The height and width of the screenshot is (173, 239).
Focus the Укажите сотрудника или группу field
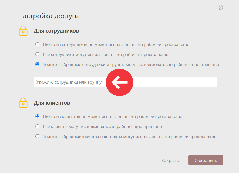click(125, 82)
